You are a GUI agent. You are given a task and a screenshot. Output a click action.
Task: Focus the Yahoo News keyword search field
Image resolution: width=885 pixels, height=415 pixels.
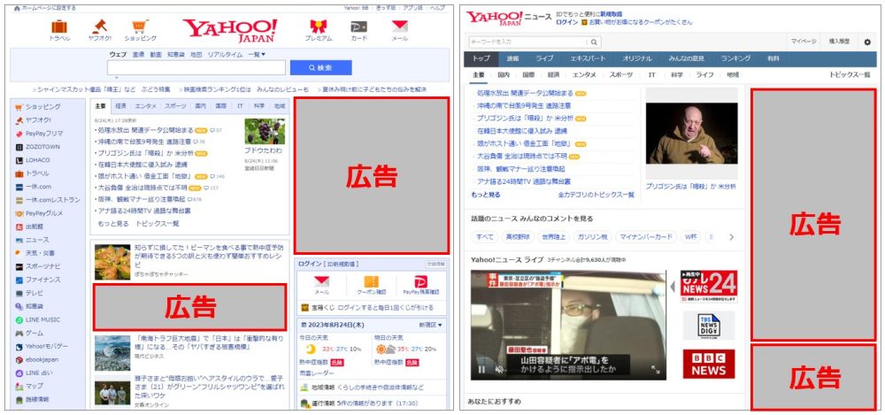click(x=528, y=42)
